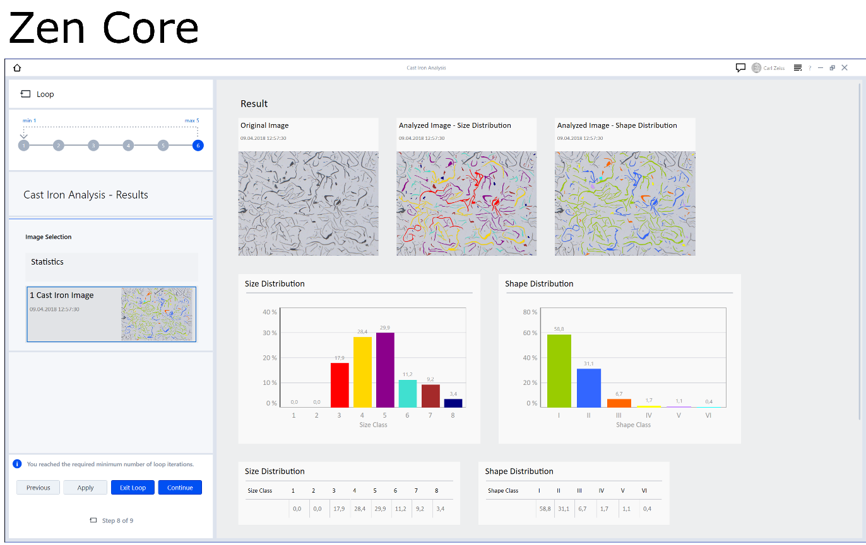Select loop step 4 marker
This screenshot has width=866, height=545.
pyautogui.click(x=128, y=146)
